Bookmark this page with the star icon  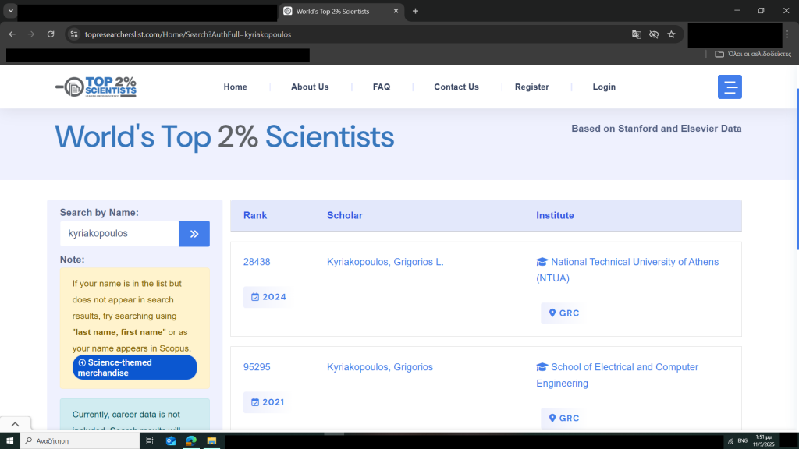point(671,34)
